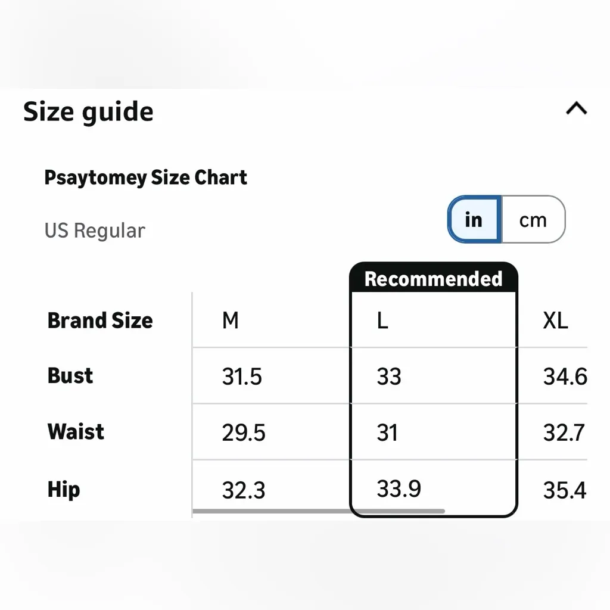Click the Size guide heading

[x=88, y=112]
